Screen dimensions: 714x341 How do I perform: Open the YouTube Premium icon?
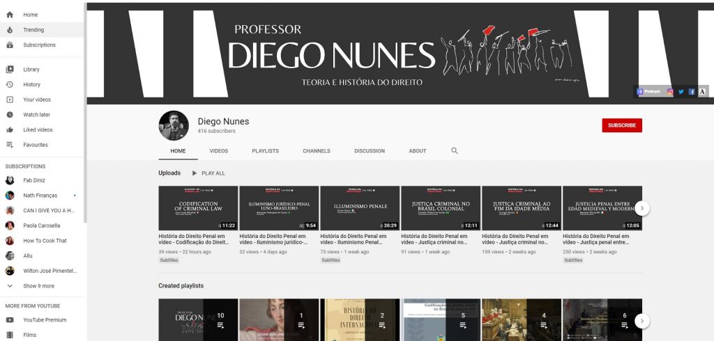pos(10,320)
